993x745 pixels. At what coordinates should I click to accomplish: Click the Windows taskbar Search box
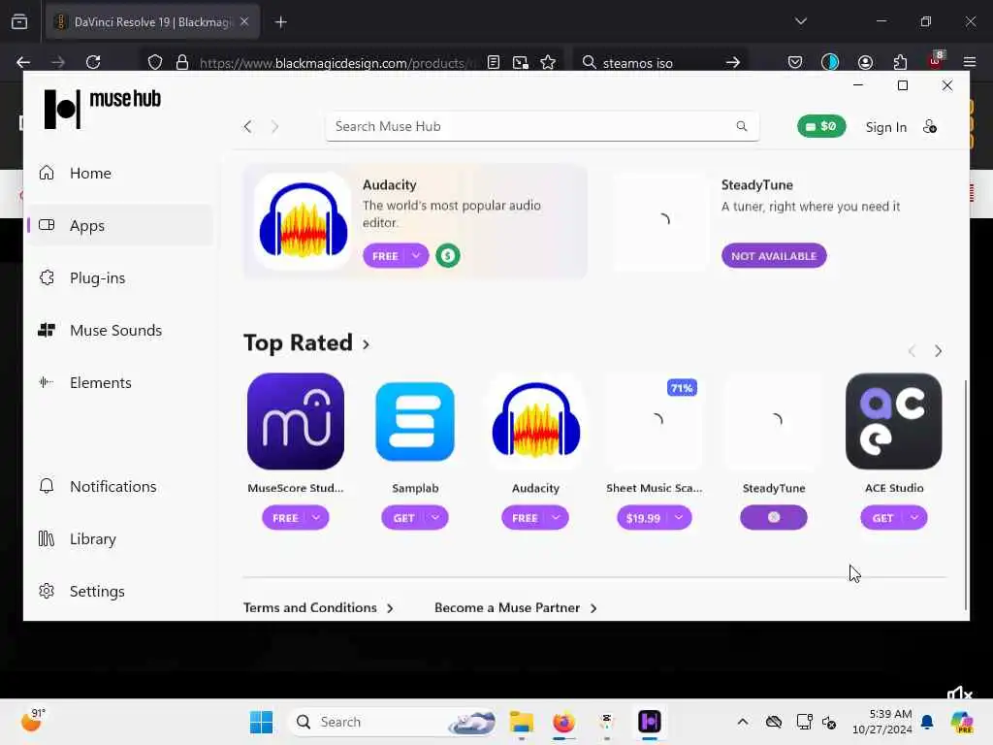392,722
